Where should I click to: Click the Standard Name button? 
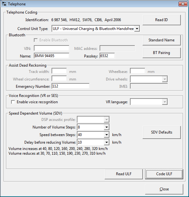pyautogui.click(x=162, y=40)
